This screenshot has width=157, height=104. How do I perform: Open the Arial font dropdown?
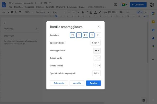coord(59,12)
